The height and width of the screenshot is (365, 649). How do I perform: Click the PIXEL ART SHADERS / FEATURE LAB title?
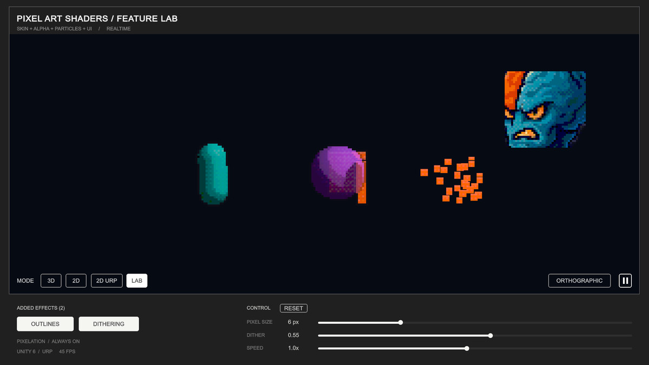(x=97, y=19)
